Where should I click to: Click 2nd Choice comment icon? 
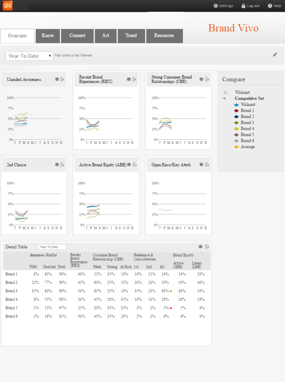57,165
